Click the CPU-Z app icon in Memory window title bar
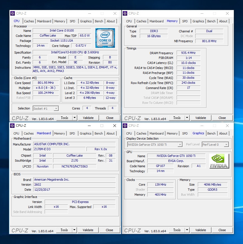This screenshot has height=244, width=243. [125, 13]
